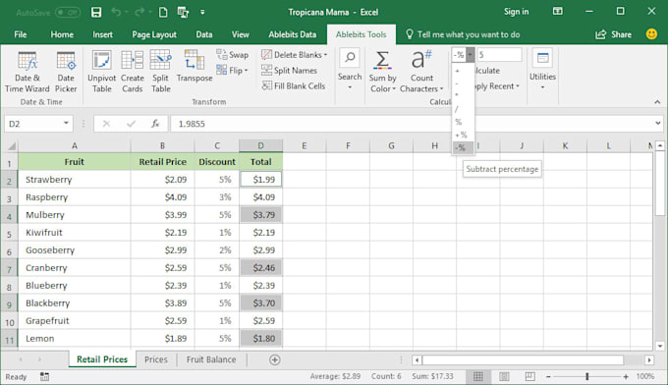668x385 pixels.
Task: Click the Undo arrow icon
Action: coord(116,12)
